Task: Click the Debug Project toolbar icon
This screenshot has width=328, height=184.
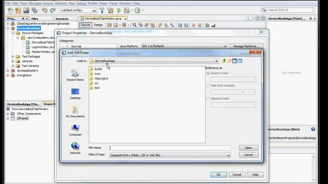Action: pyautogui.click(x=127, y=10)
